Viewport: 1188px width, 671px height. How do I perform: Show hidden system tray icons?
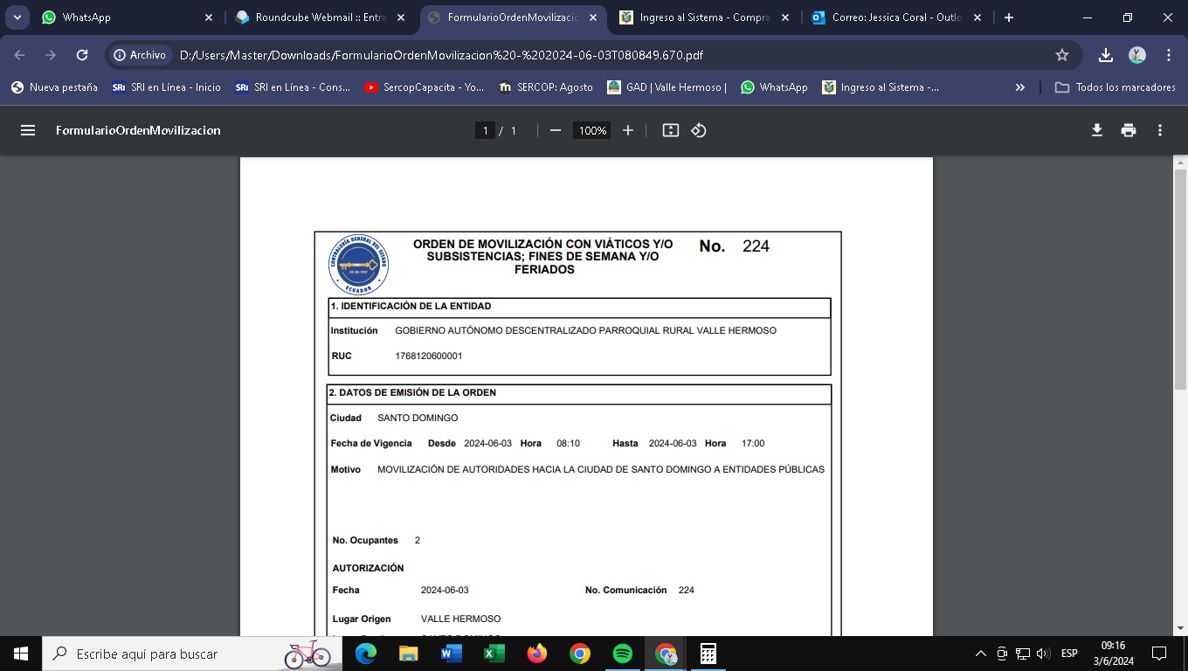pos(981,654)
